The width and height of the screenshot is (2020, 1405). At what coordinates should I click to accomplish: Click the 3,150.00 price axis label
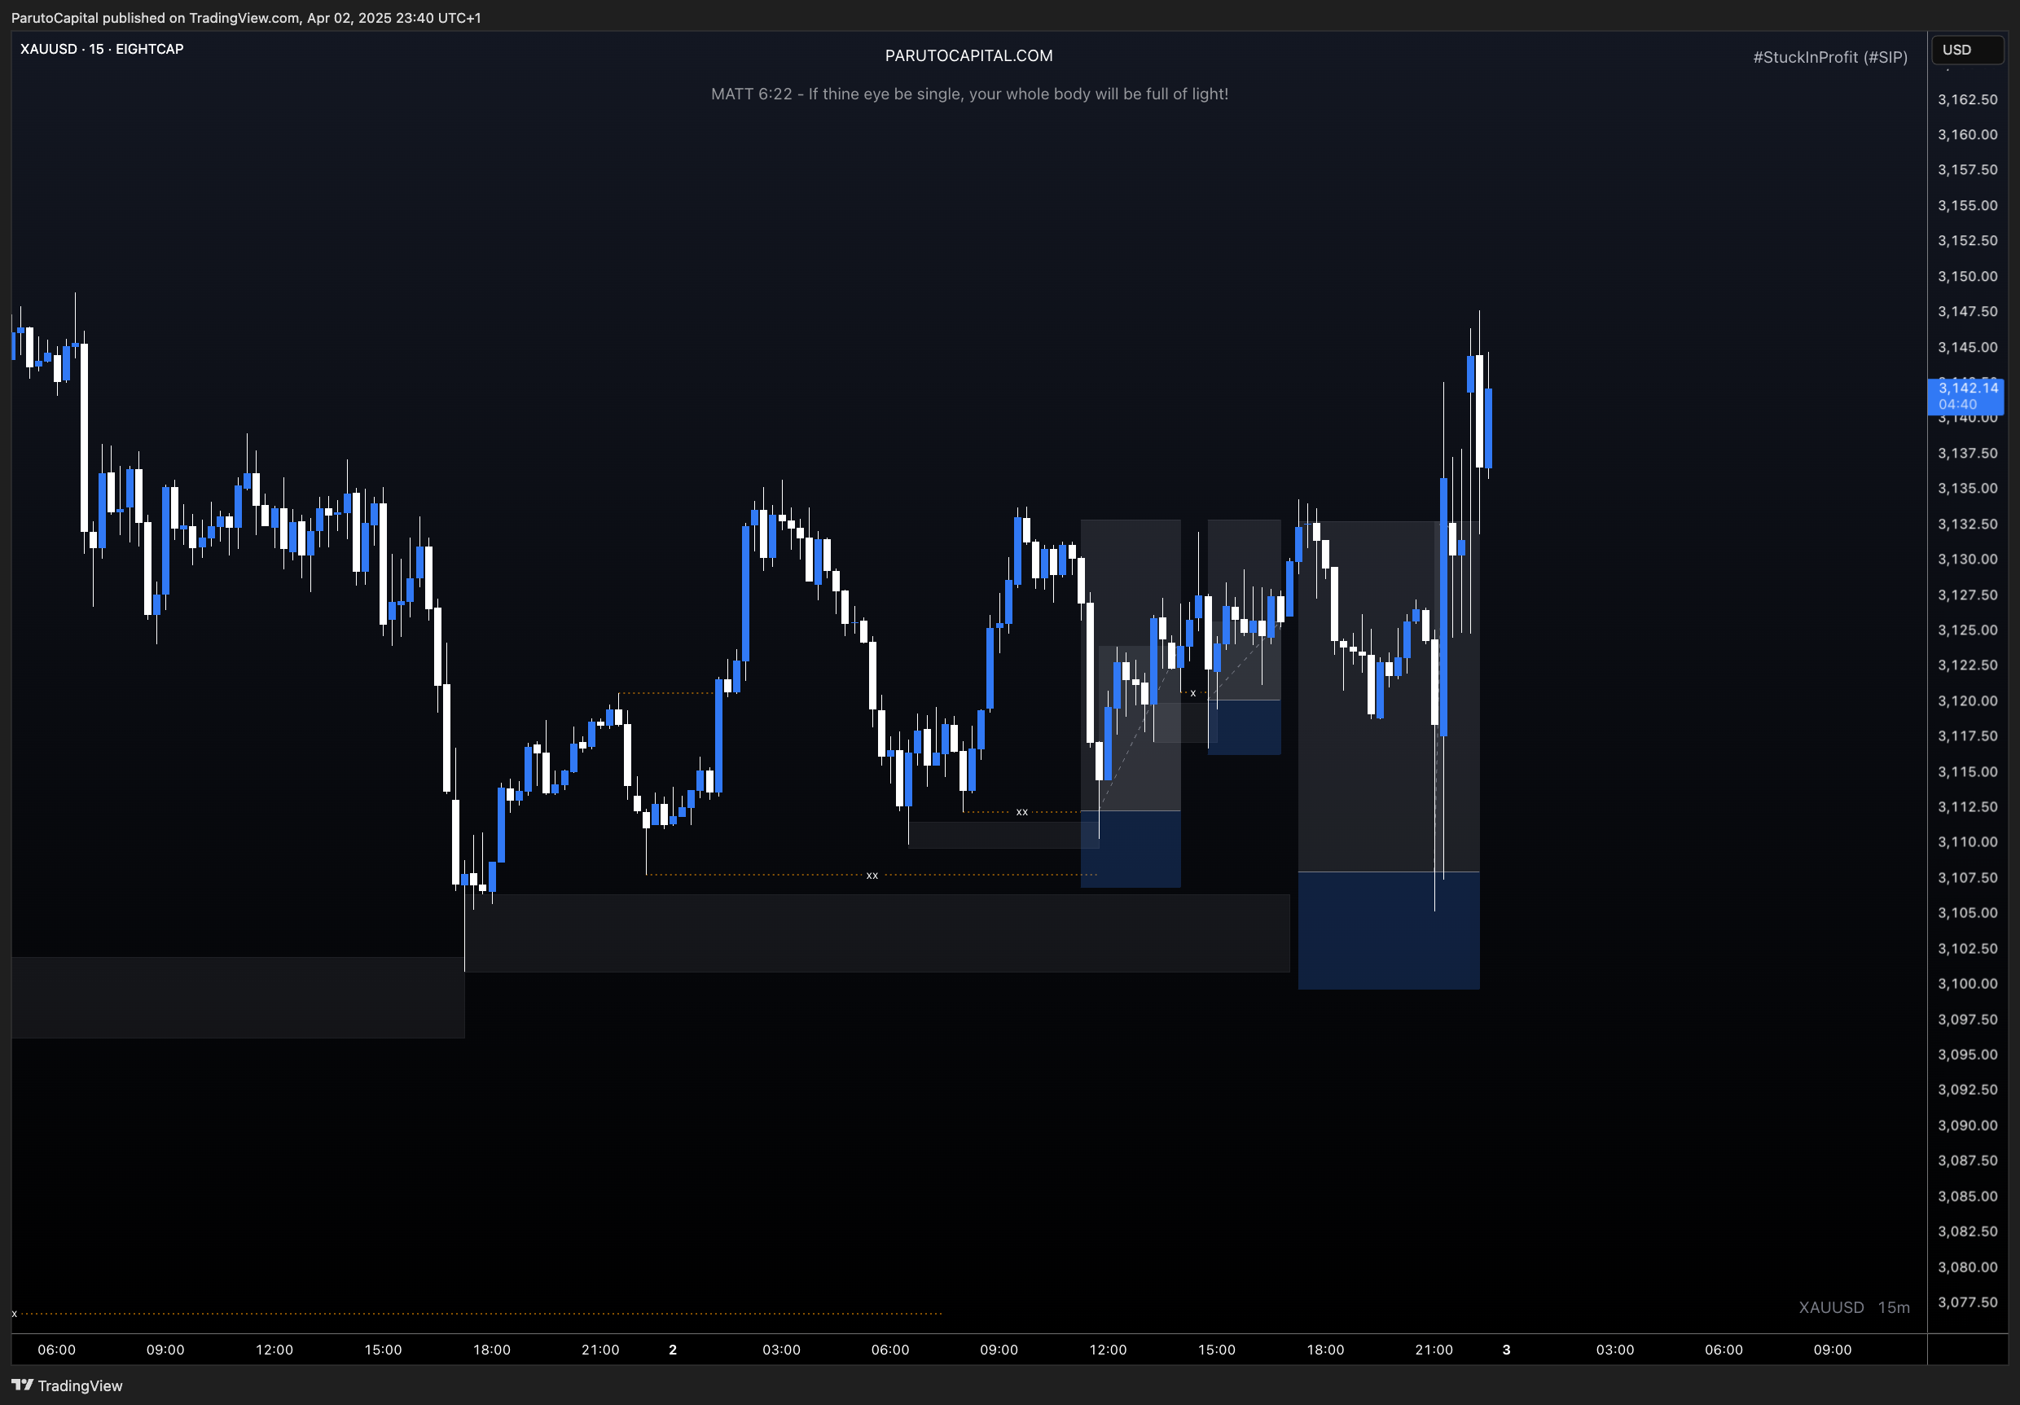click(x=1967, y=276)
